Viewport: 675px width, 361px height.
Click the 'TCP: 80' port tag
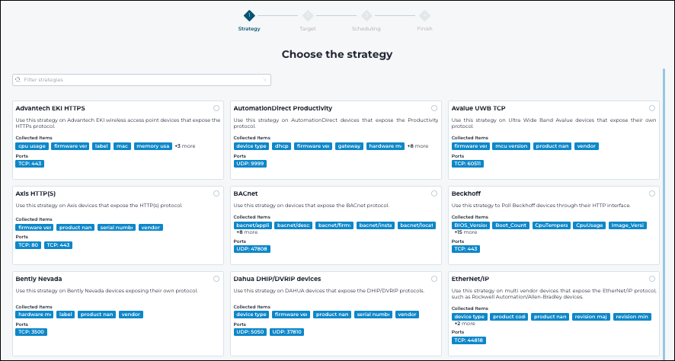(28, 245)
